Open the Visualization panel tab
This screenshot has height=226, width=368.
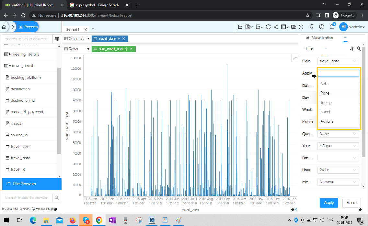tap(319, 38)
